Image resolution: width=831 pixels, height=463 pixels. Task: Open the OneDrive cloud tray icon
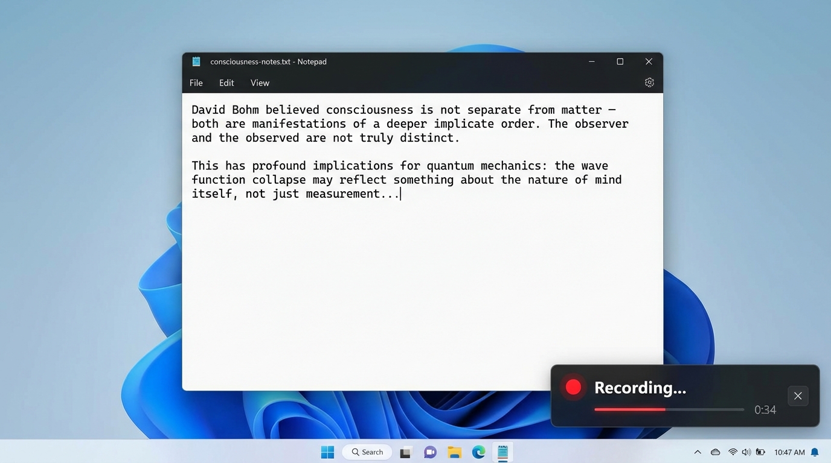point(715,452)
